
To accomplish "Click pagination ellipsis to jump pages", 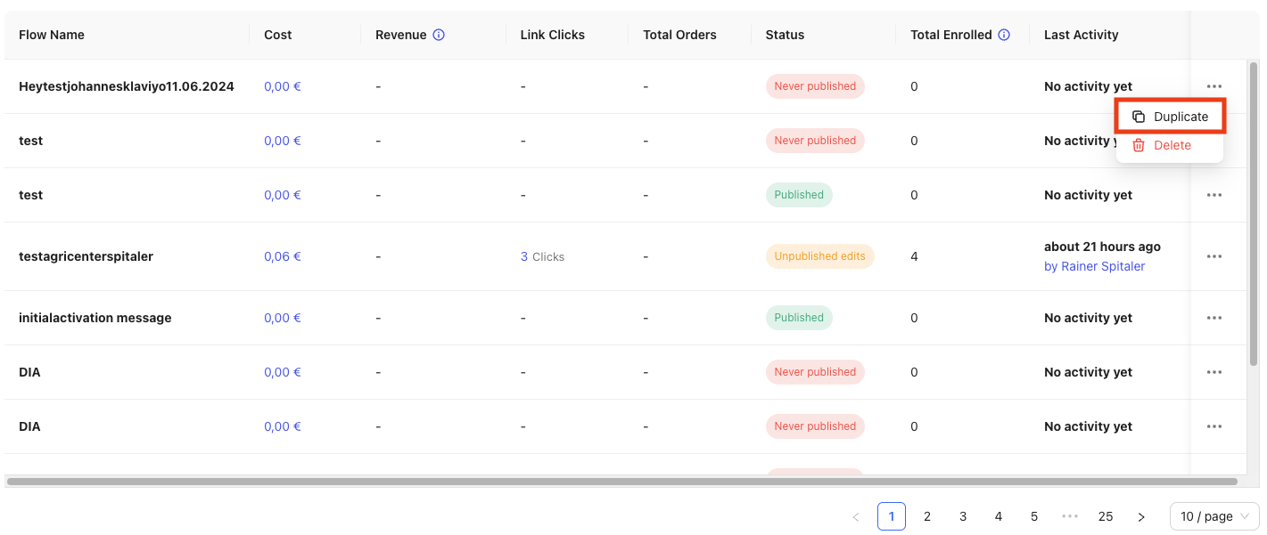I will tap(1070, 516).
